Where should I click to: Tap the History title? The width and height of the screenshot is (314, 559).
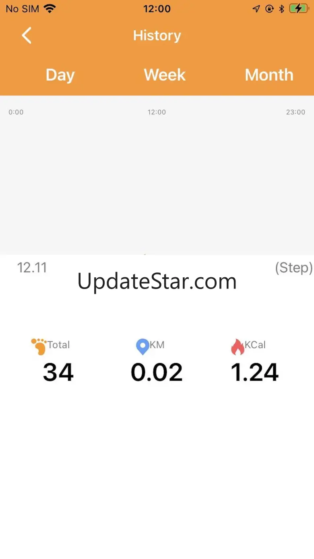pos(157,35)
